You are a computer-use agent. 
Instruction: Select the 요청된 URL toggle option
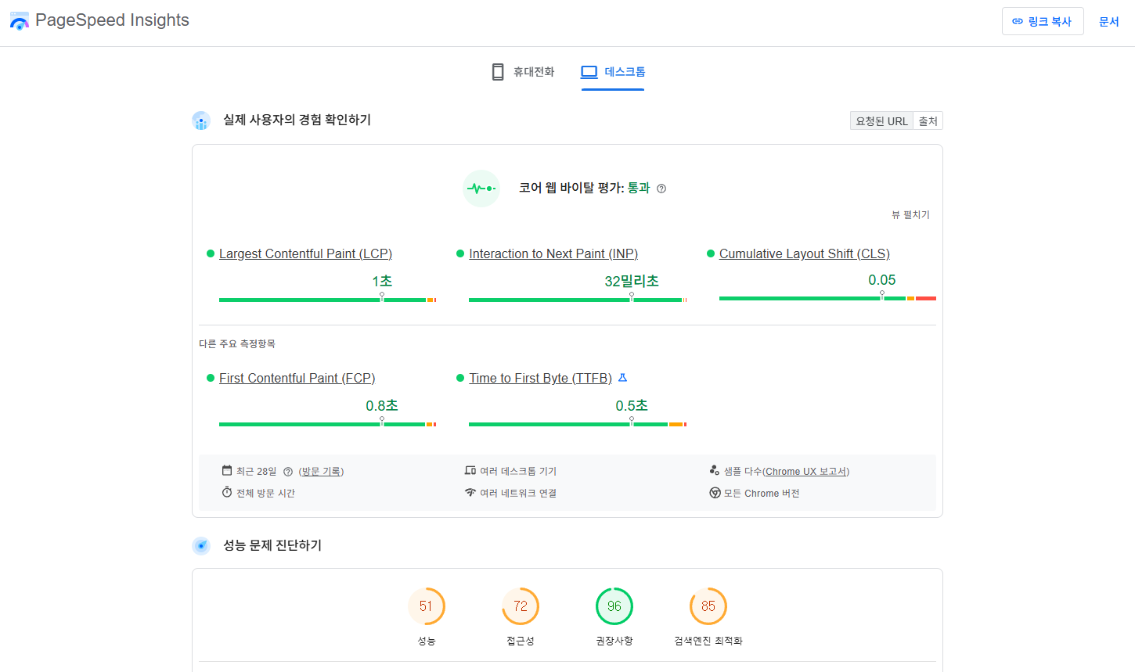(881, 121)
